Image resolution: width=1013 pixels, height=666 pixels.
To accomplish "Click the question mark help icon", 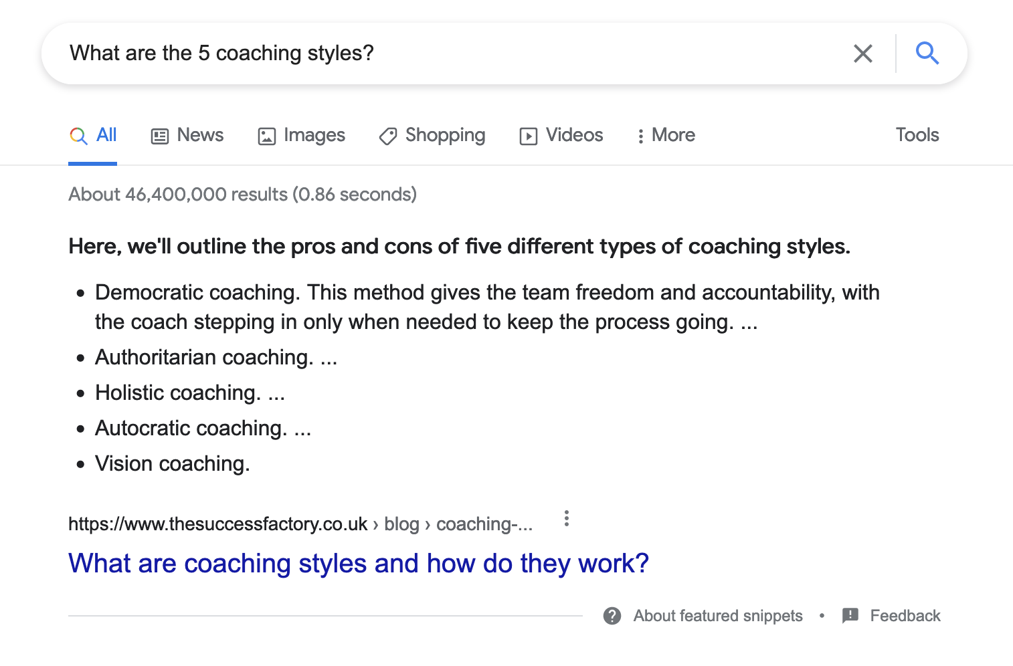I will click(612, 616).
